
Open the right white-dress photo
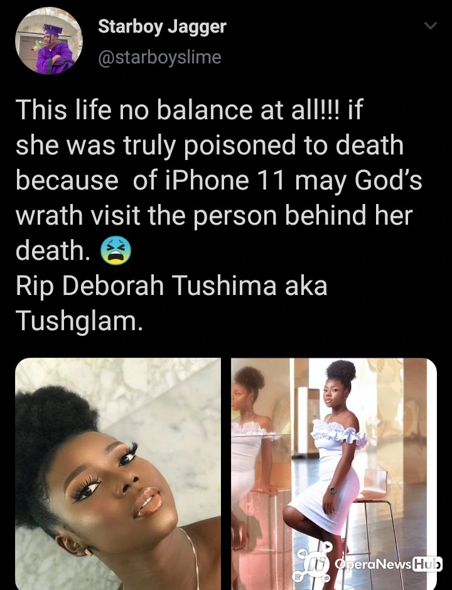tap(334, 474)
